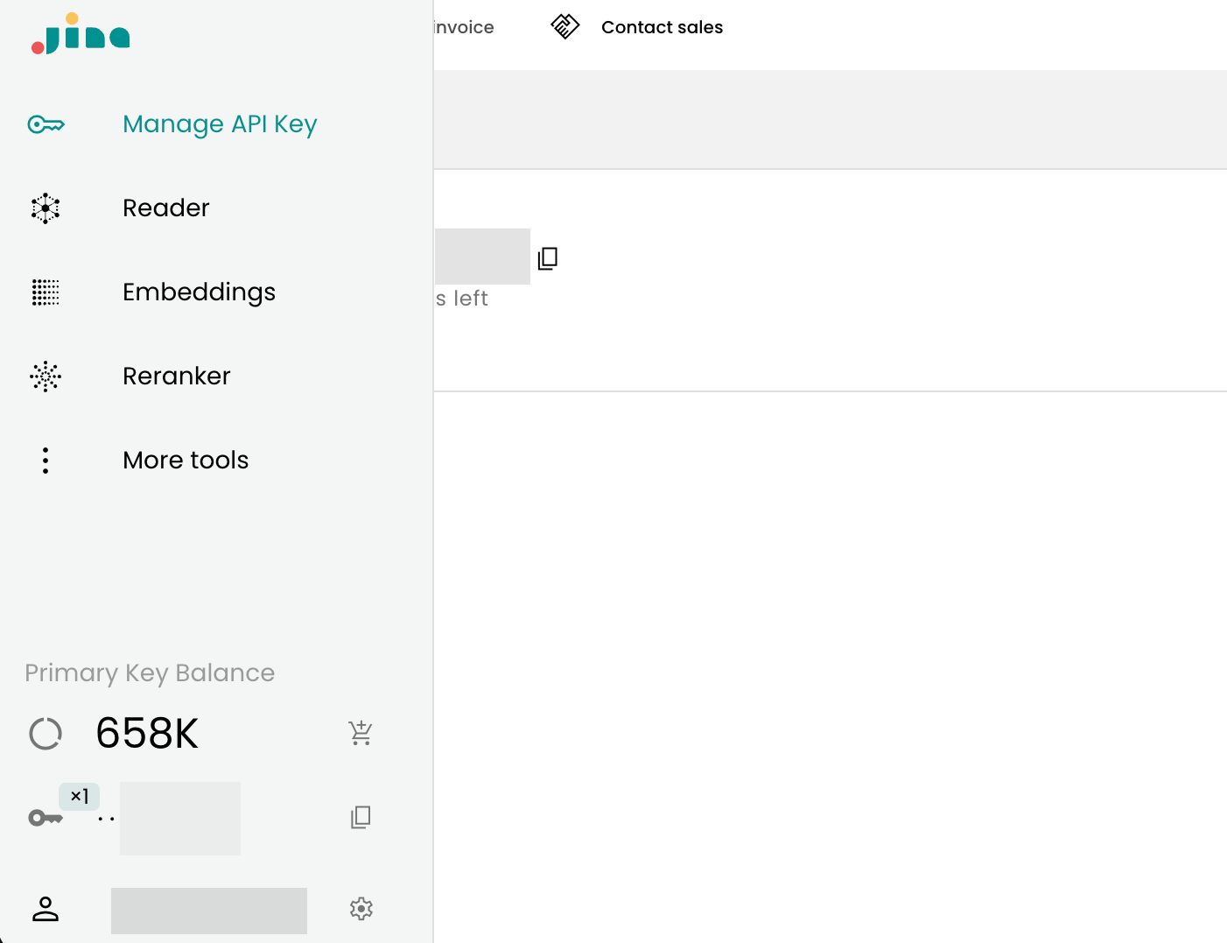Click the Contact sales link
This screenshot has width=1227, height=943.
point(662,27)
